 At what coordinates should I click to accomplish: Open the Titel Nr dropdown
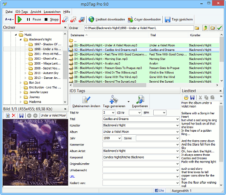(x=113, y=113)
